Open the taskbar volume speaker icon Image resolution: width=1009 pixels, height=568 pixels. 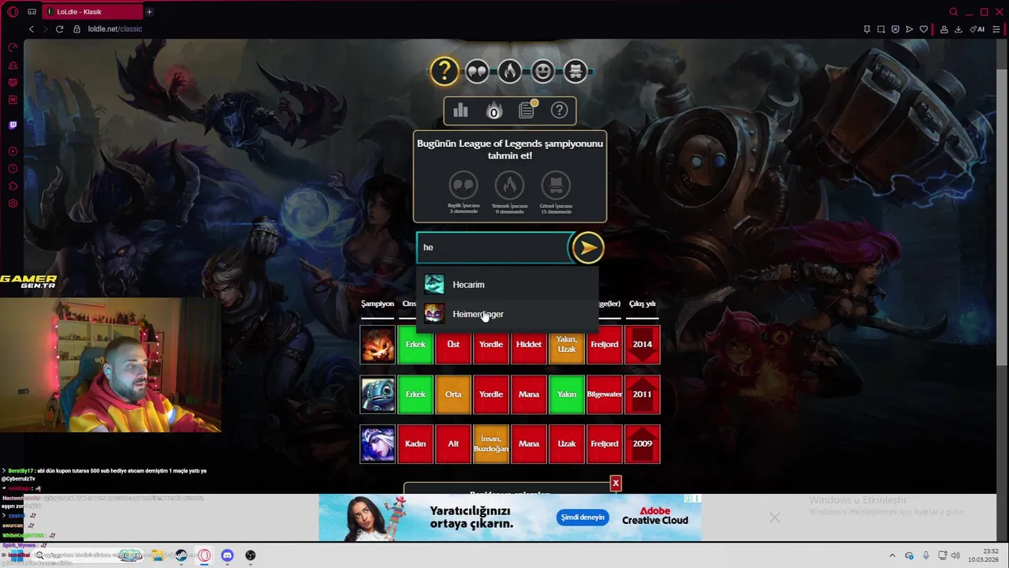(955, 555)
